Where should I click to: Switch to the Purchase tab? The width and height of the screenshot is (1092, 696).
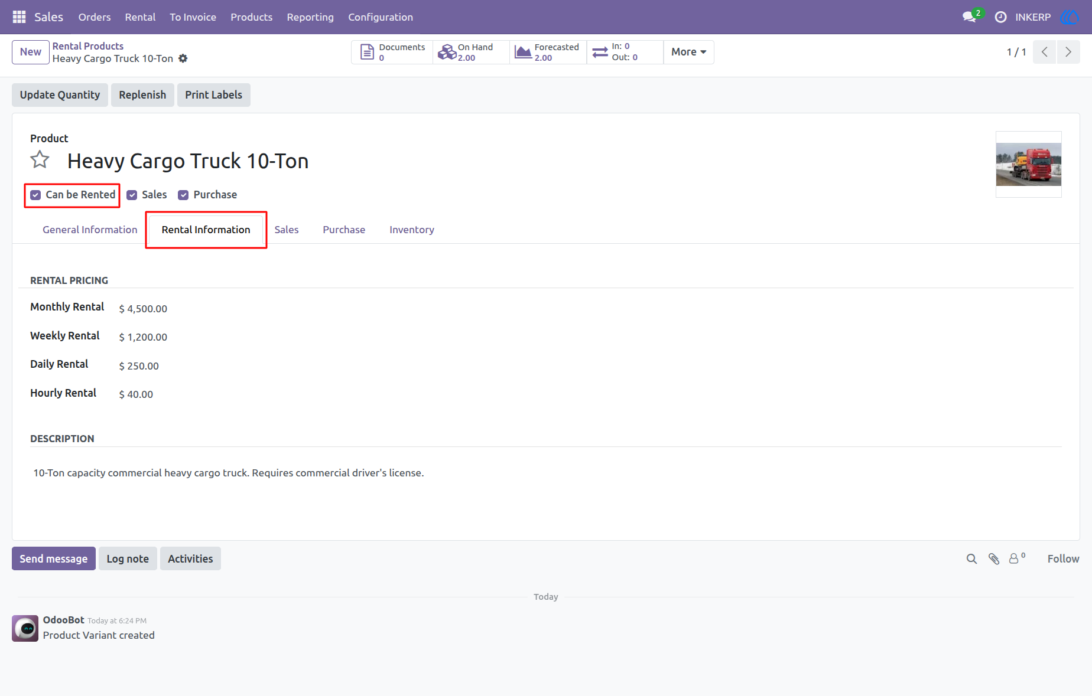(344, 230)
